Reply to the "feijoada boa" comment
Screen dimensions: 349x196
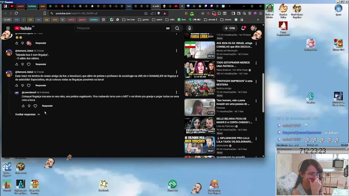click(x=41, y=64)
